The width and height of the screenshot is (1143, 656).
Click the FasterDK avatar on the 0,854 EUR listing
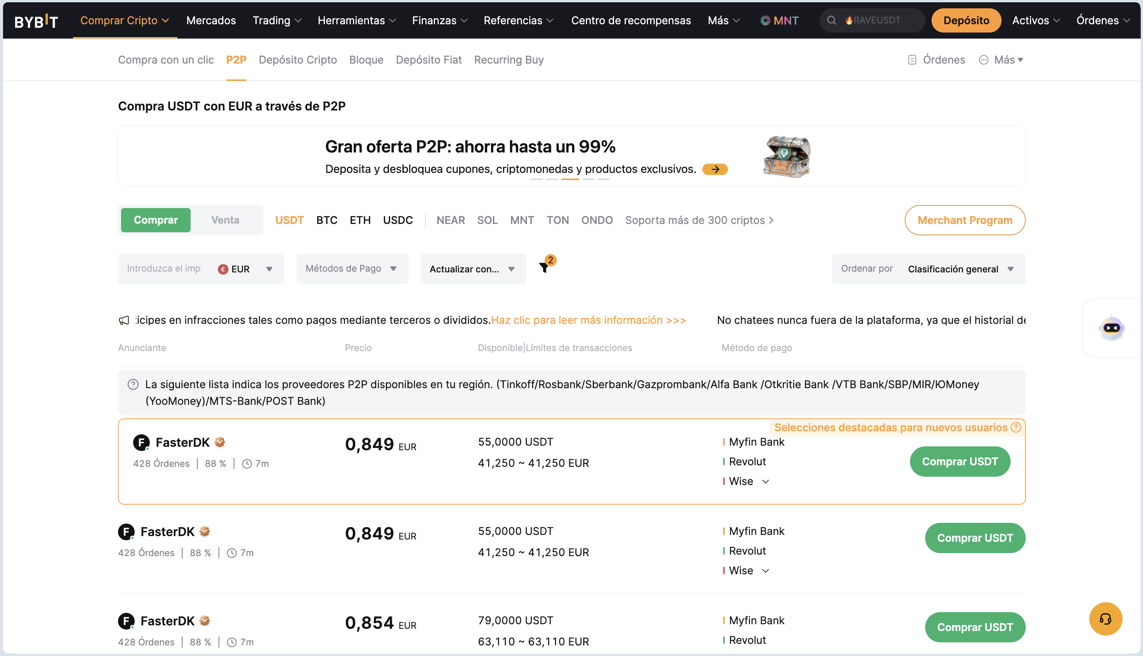126,621
